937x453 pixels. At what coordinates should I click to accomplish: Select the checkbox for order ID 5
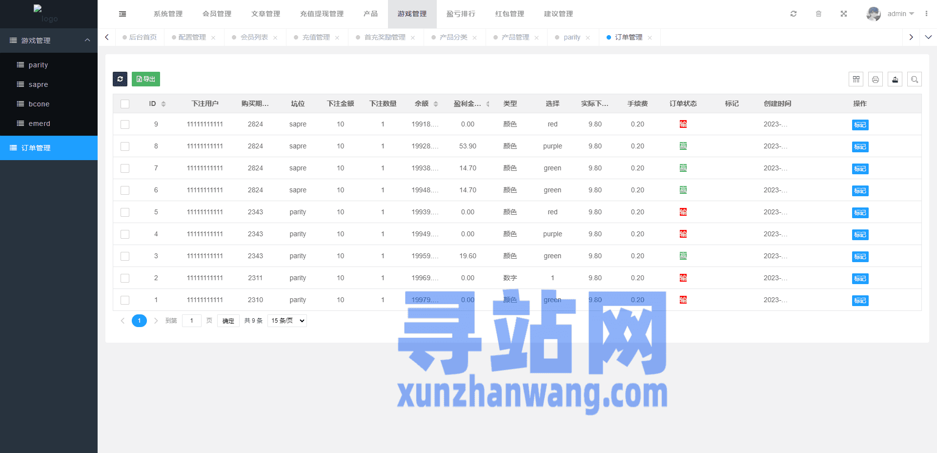(x=125, y=212)
